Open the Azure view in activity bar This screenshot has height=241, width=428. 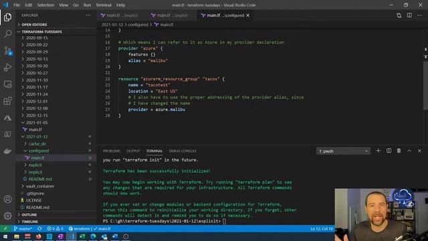tap(7, 118)
